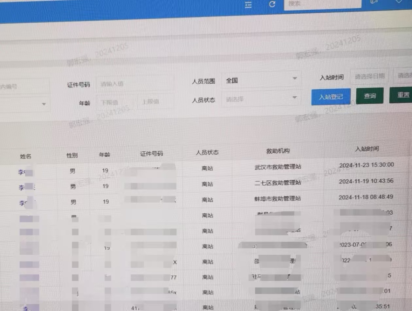This screenshot has height=311, width=412.
Task: Click the icon right of the search box
Action: point(374,2)
